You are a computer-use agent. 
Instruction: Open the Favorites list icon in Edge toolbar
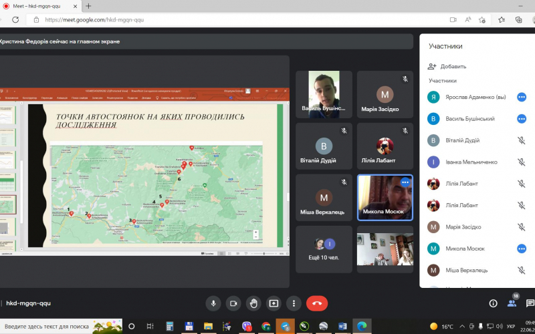tap(501, 20)
